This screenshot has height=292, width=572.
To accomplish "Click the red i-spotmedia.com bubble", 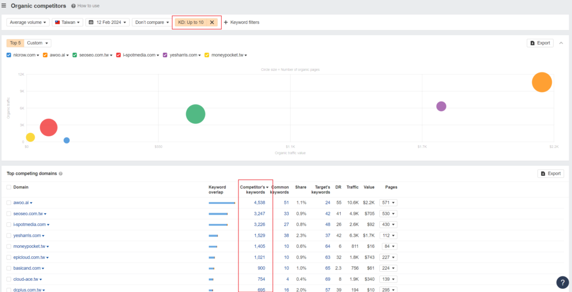I will pyautogui.click(x=49, y=128).
